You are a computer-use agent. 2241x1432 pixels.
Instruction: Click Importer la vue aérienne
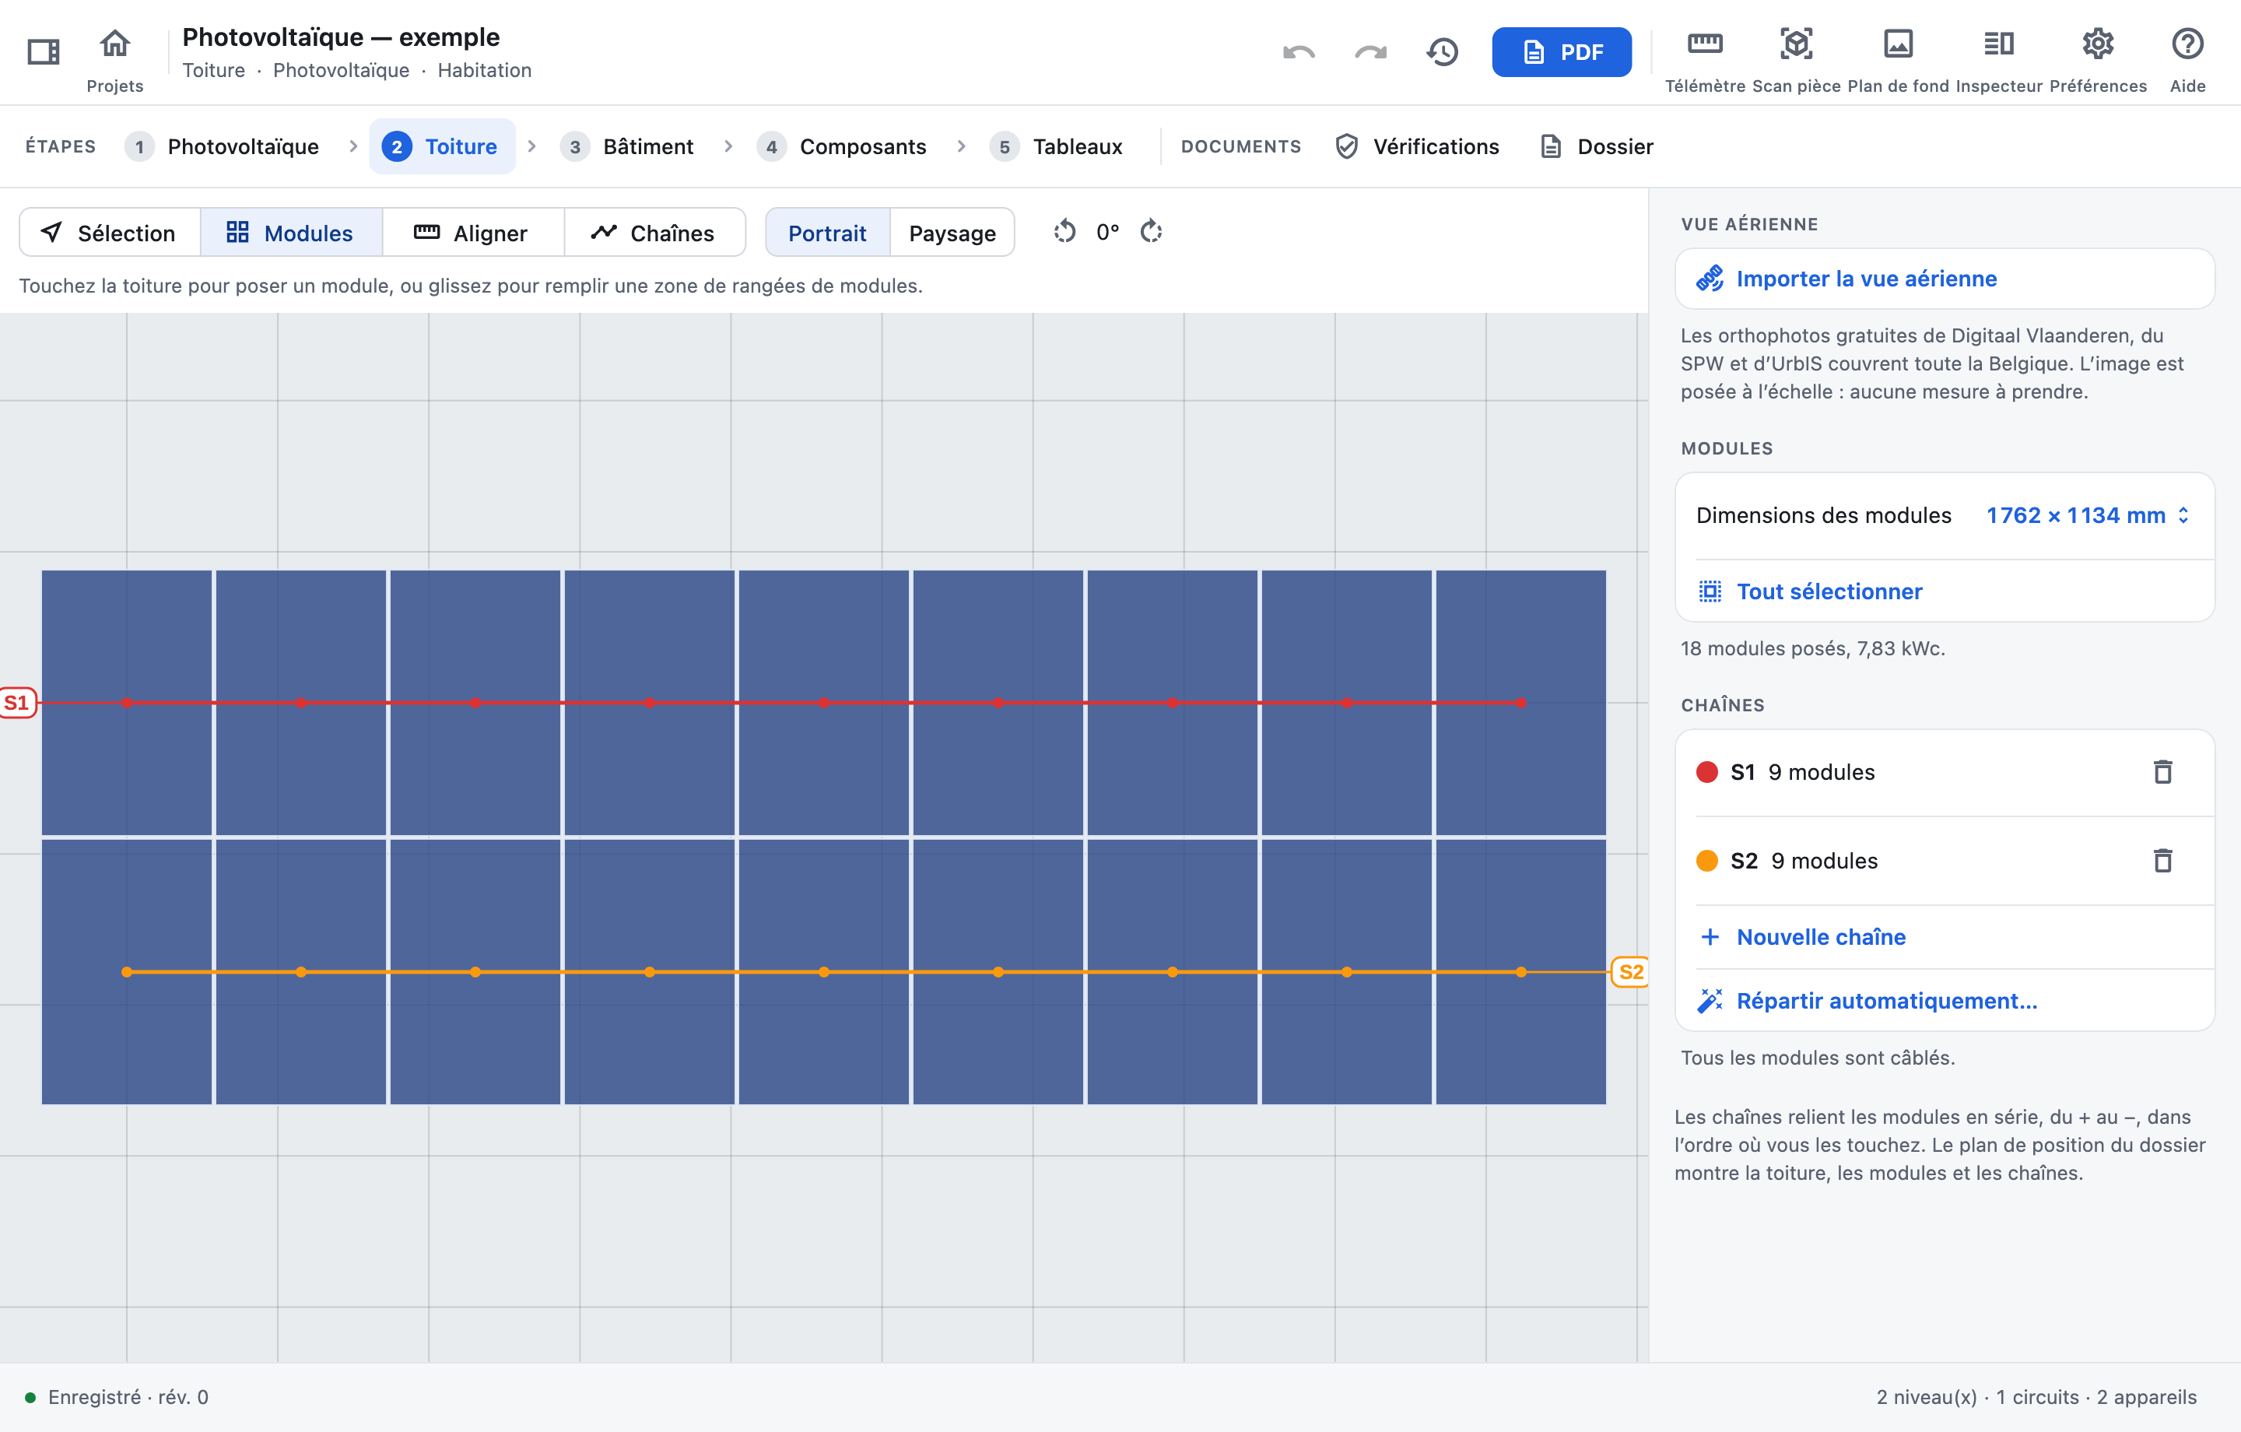click(x=1944, y=279)
